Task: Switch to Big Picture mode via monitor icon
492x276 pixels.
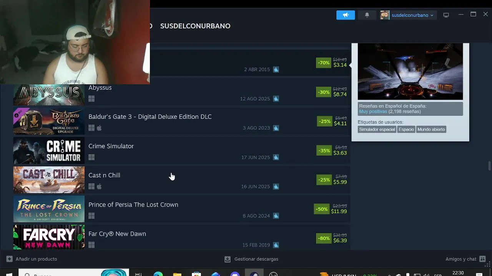Action: (x=446, y=15)
